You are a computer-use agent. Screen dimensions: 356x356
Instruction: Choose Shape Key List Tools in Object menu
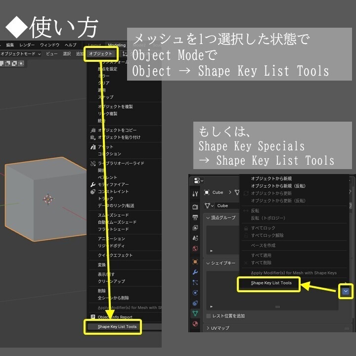click(125, 327)
